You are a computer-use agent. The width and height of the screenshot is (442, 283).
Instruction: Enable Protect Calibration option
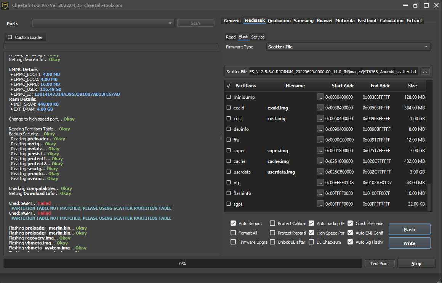pos(272,223)
